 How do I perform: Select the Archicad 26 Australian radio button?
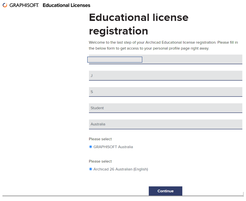90,169
